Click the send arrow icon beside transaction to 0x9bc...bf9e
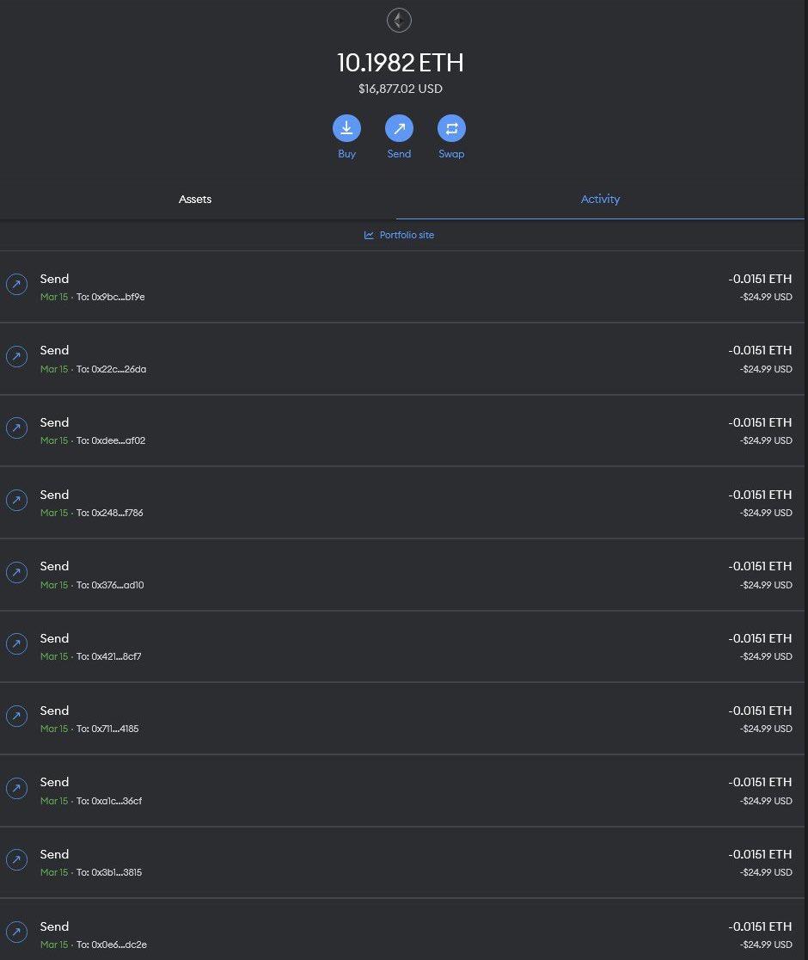The width and height of the screenshot is (808, 960). (17, 285)
